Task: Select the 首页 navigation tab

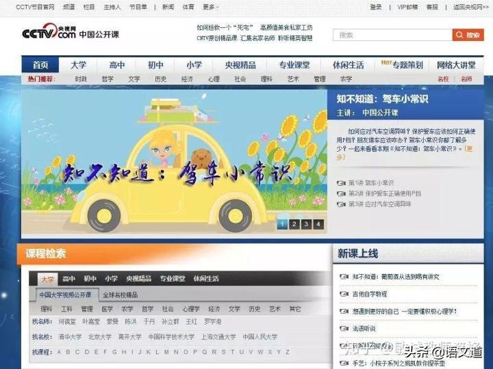Action: click(x=40, y=65)
